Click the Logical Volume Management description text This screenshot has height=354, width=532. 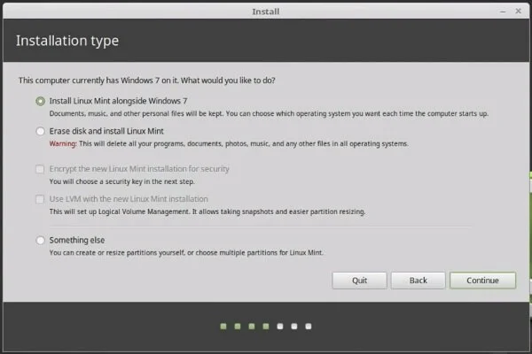coord(207,212)
